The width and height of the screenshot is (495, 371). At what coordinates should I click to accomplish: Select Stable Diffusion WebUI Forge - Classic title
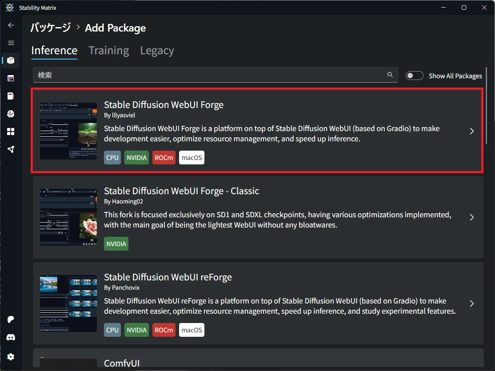point(182,191)
